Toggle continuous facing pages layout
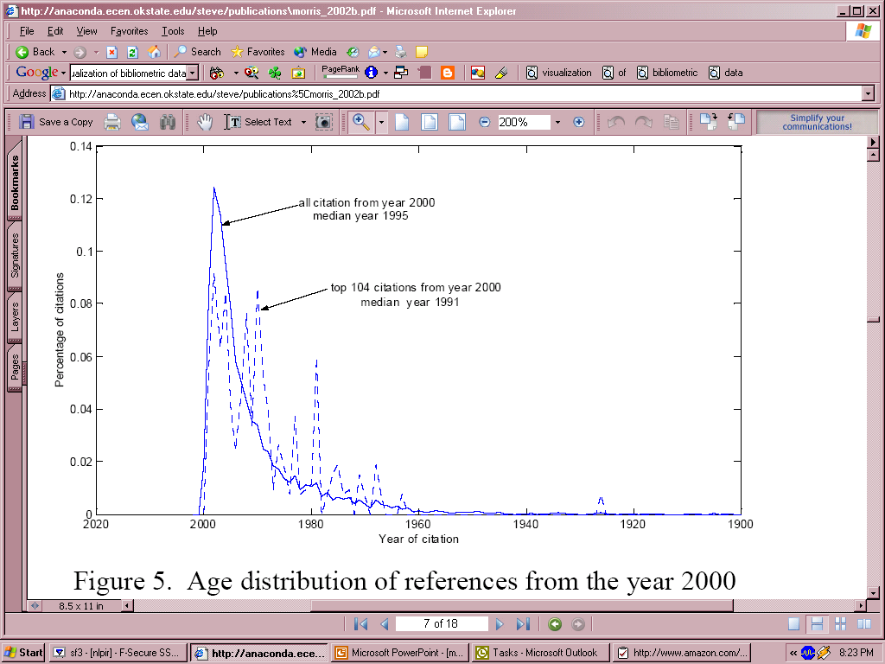 click(840, 624)
